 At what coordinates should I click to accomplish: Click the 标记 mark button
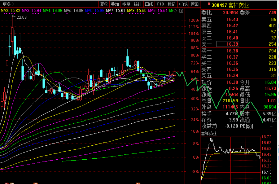click(x=172, y=4)
